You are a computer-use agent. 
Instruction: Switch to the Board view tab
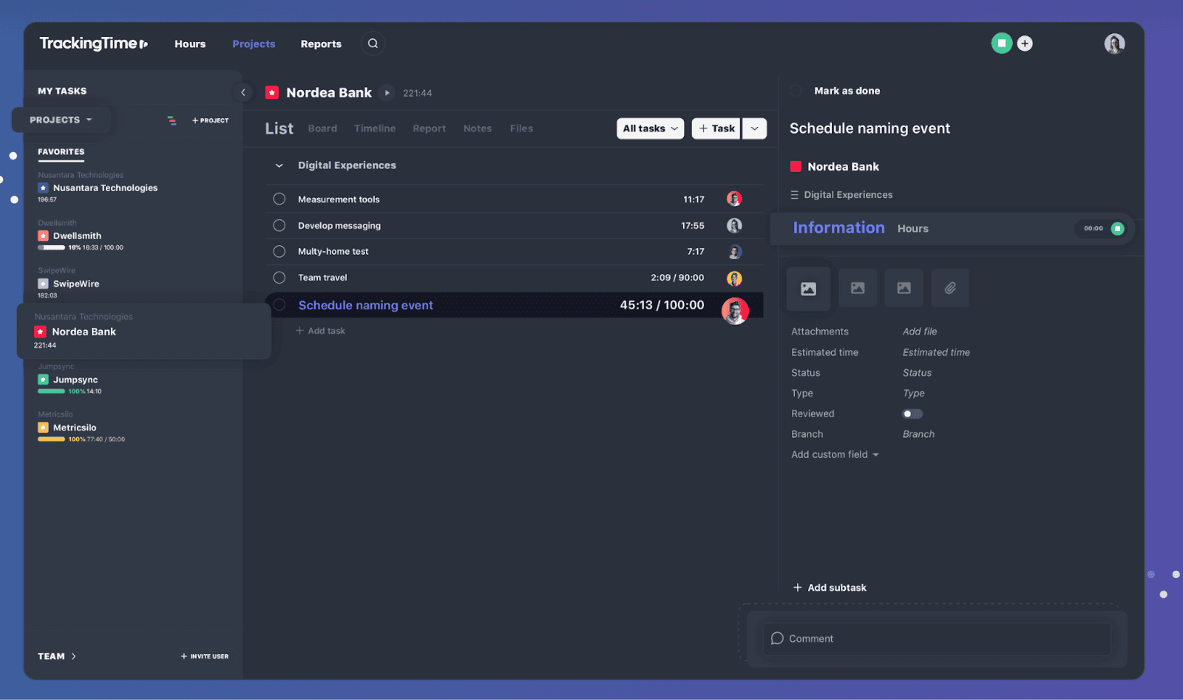pyautogui.click(x=322, y=128)
